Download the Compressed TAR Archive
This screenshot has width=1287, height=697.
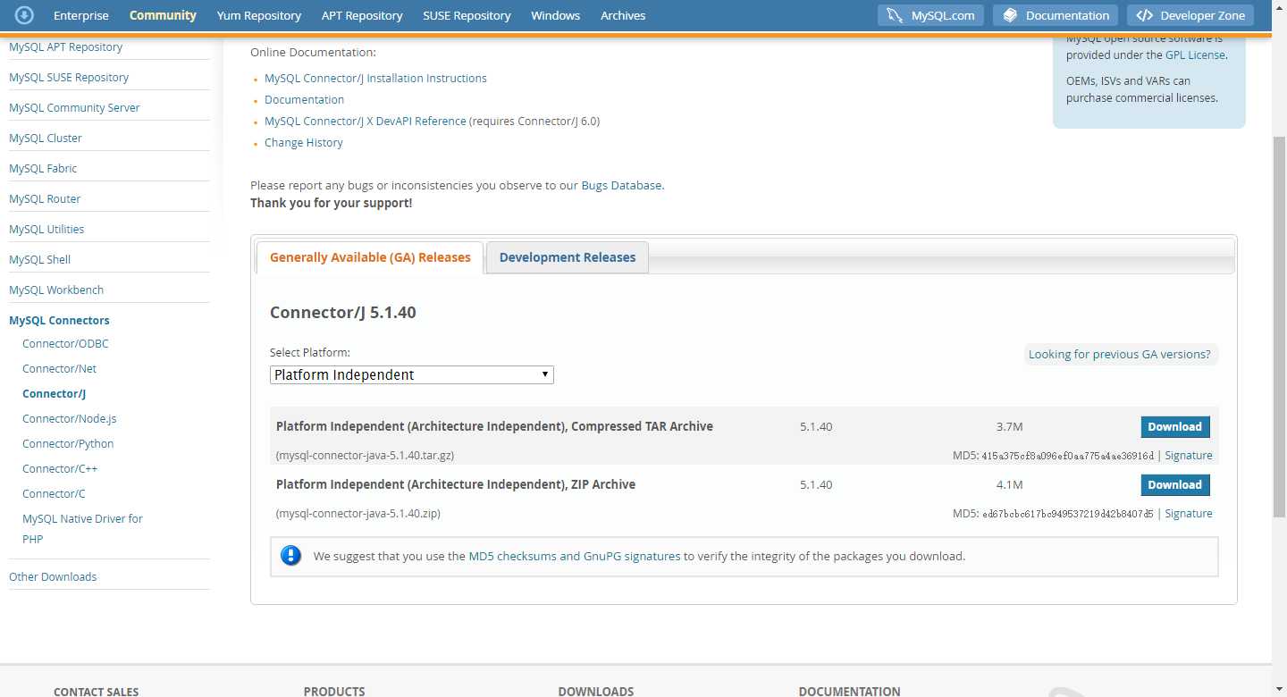[1175, 426]
